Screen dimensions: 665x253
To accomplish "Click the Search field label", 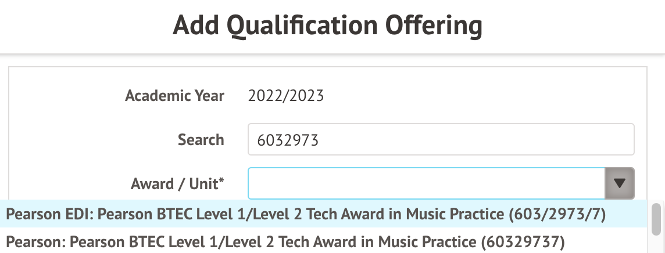I will point(201,140).
